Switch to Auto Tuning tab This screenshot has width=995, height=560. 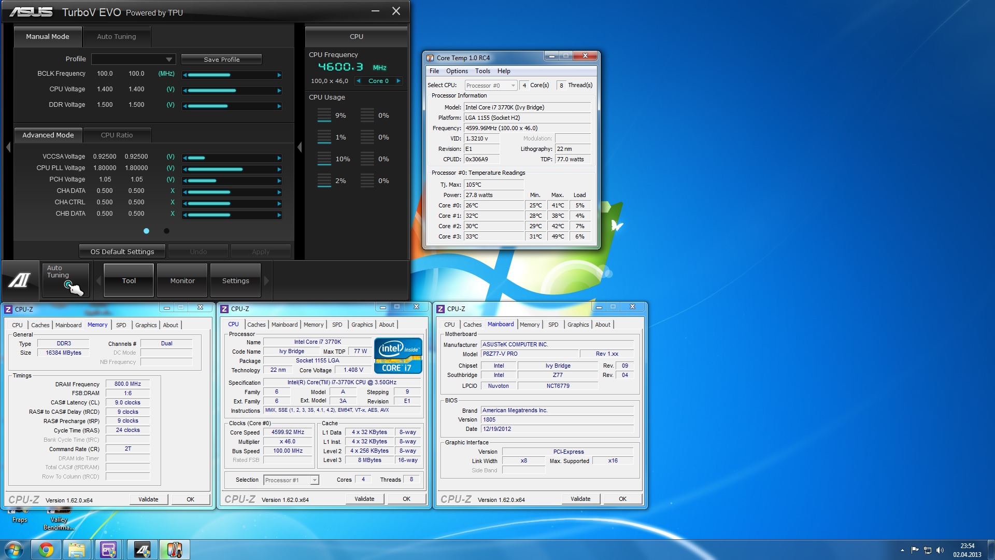117,37
